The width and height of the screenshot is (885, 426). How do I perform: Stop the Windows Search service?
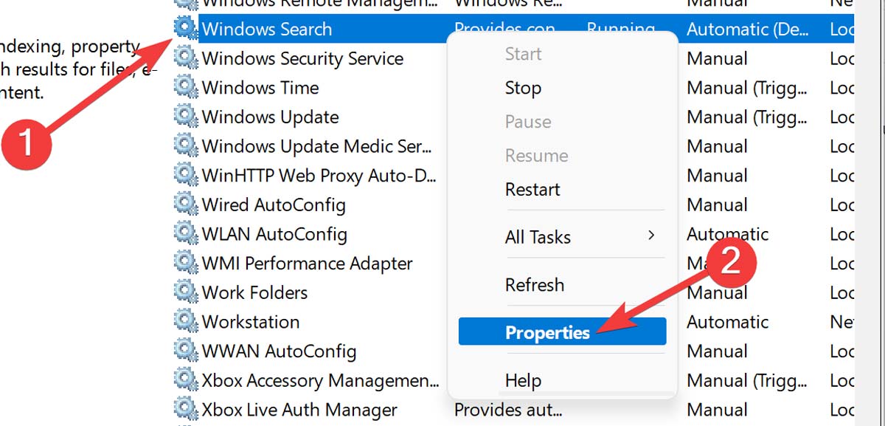(x=523, y=88)
